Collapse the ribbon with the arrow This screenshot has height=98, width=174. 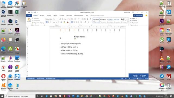147,25
